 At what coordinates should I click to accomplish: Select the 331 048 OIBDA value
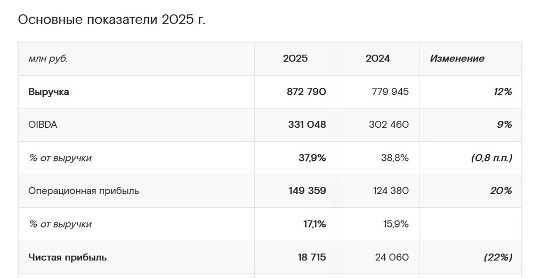tap(306, 125)
